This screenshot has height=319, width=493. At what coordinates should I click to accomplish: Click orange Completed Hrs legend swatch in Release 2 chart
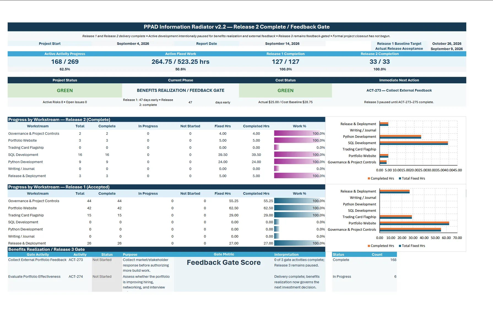tap(369, 178)
